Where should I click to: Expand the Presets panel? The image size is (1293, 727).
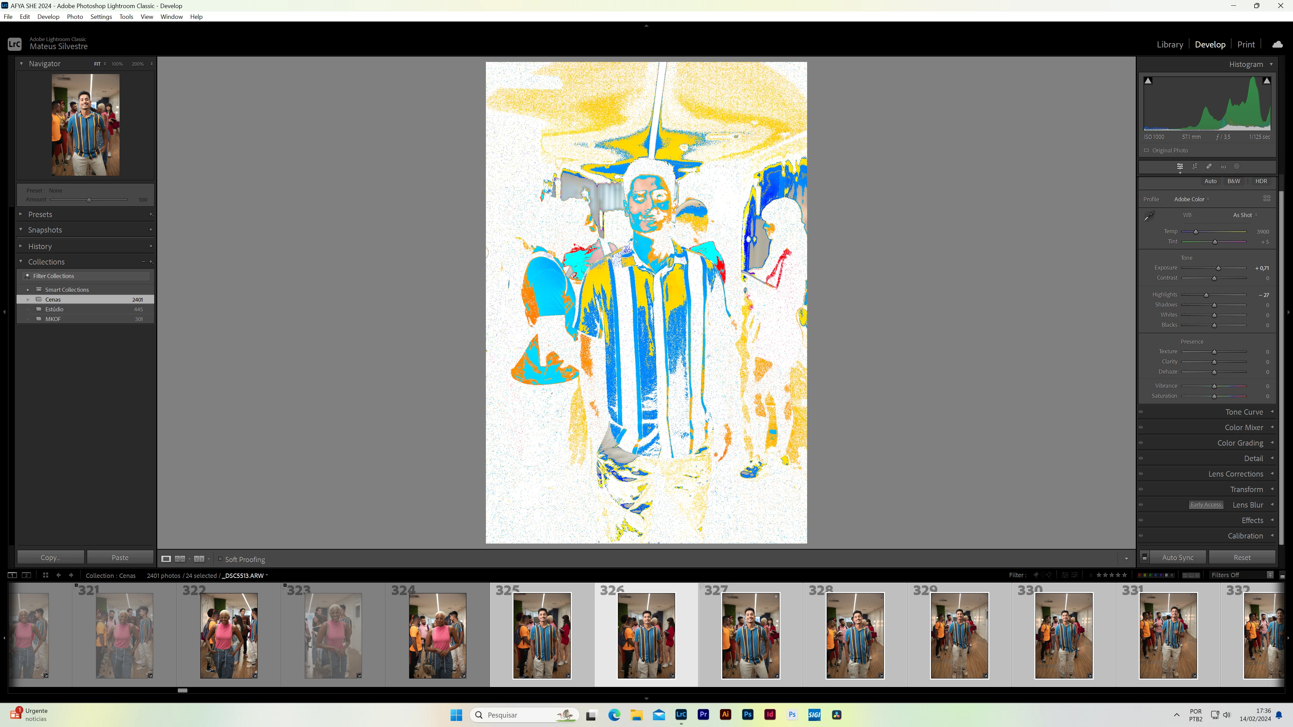[40, 214]
